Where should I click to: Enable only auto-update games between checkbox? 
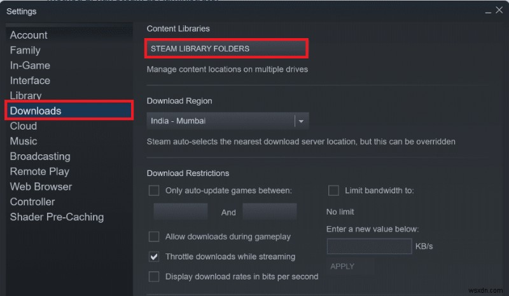[154, 190]
